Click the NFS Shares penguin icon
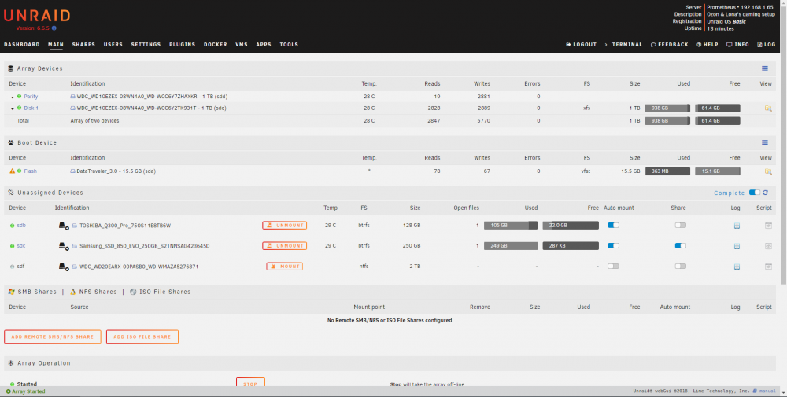Image resolution: width=787 pixels, height=397 pixels. coord(72,292)
